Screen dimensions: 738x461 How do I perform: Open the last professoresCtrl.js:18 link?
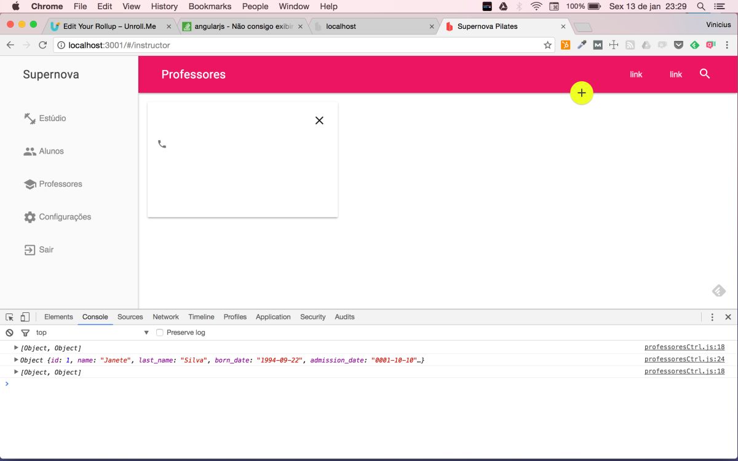[x=684, y=371]
